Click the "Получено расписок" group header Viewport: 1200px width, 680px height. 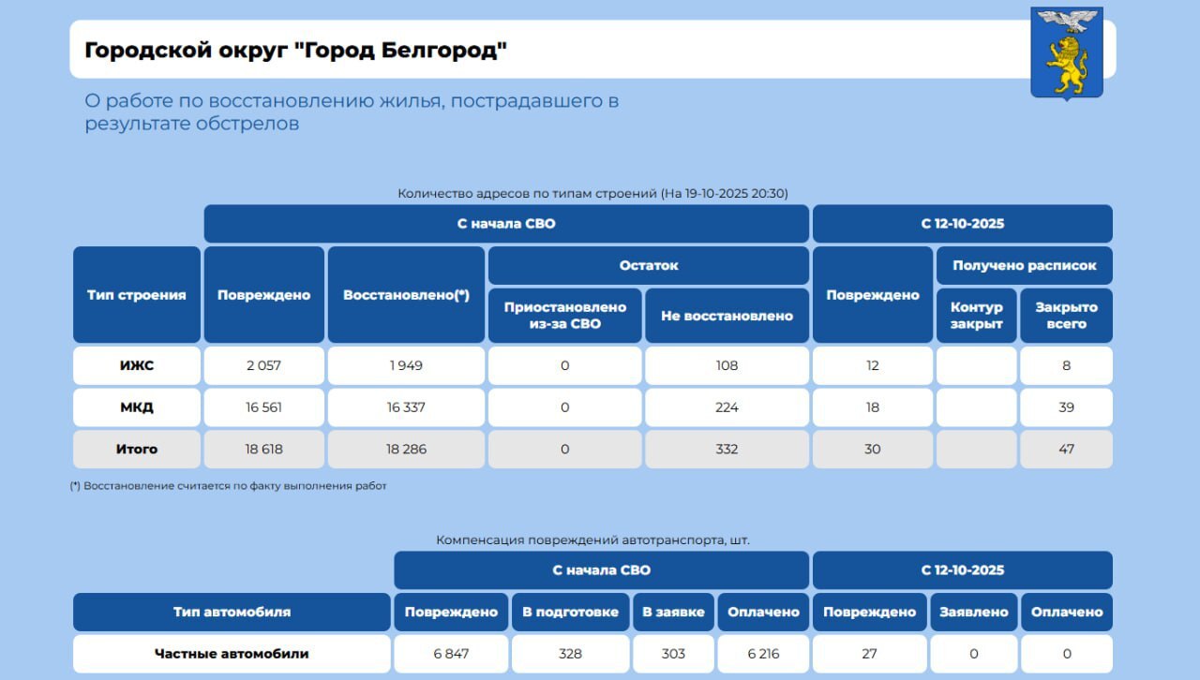point(1024,265)
